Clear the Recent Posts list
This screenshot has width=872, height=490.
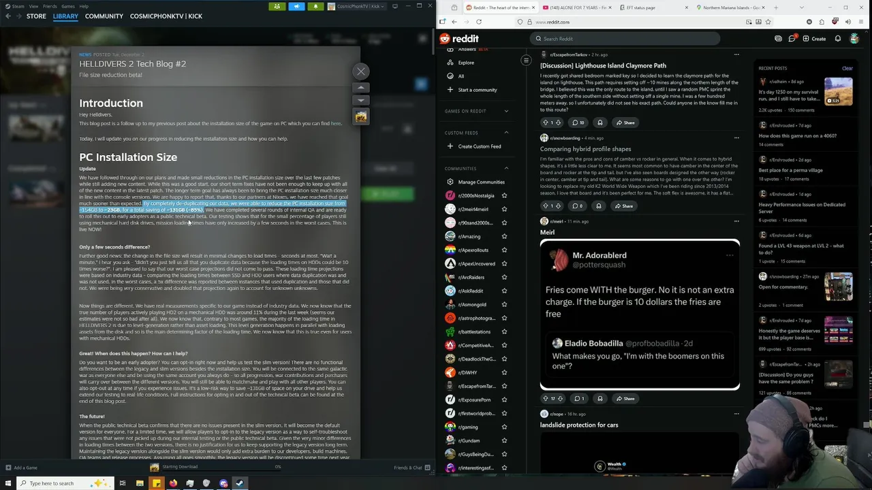[847, 68]
